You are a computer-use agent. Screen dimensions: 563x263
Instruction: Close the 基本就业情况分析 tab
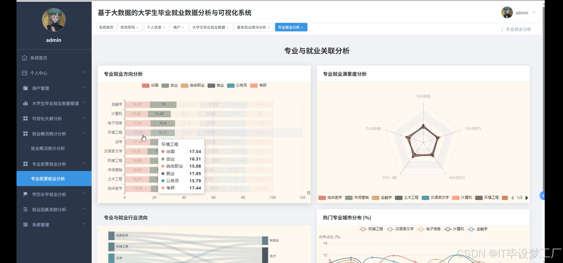(269, 28)
